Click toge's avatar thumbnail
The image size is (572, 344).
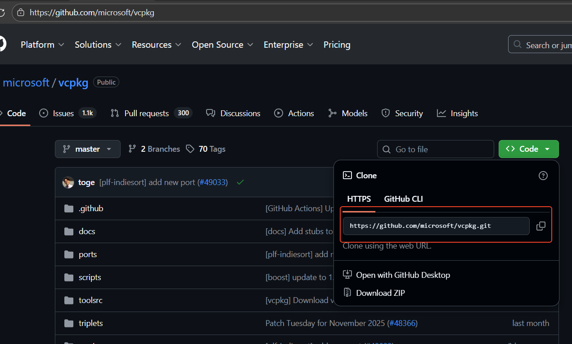coord(68,182)
